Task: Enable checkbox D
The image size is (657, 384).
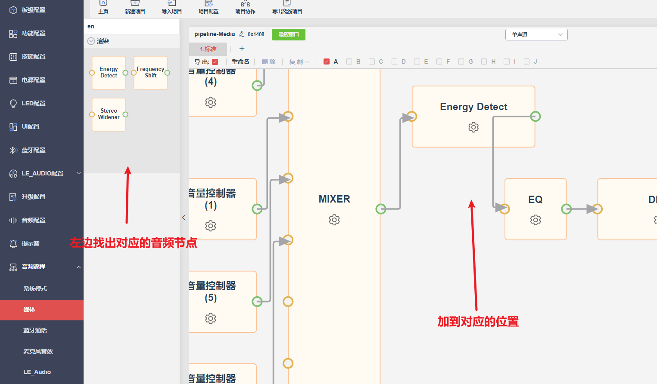Action: [394, 61]
